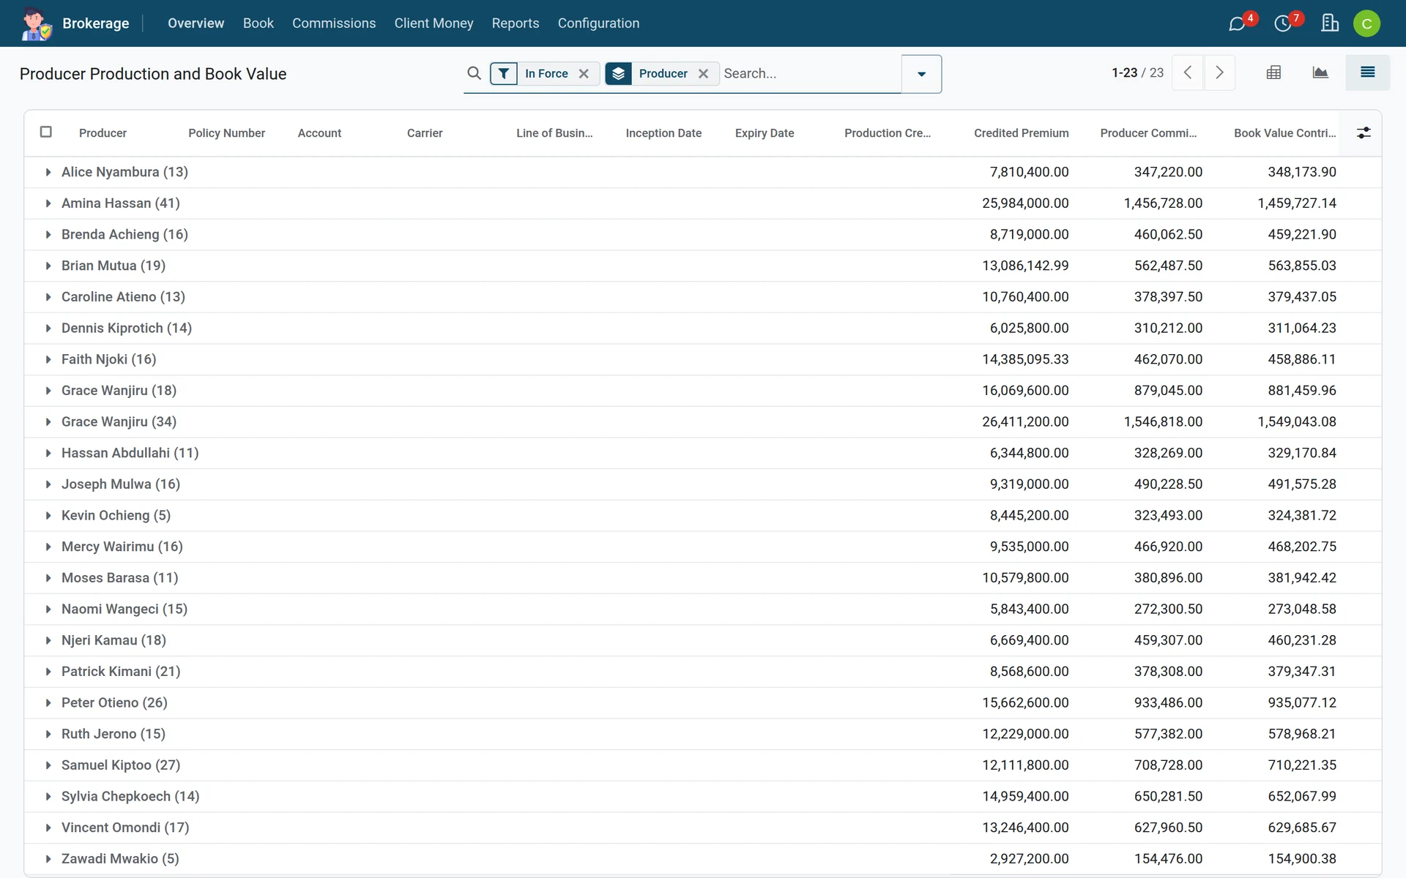Open the Configuration menu
This screenshot has width=1406, height=878.
598,23
